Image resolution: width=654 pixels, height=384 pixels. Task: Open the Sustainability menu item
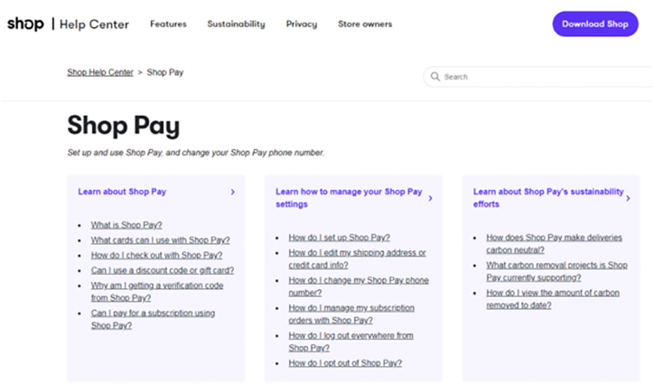point(236,24)
